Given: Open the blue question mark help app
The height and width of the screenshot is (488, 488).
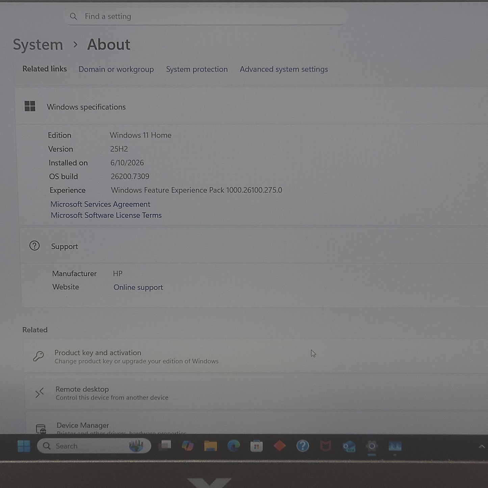Looking at the screenshot, I should pyautogui.click(x=303, y=446).
